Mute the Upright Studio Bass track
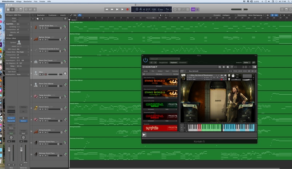Image resolution: width=292 pixels, height=169 pixels. tap(40, 28)
